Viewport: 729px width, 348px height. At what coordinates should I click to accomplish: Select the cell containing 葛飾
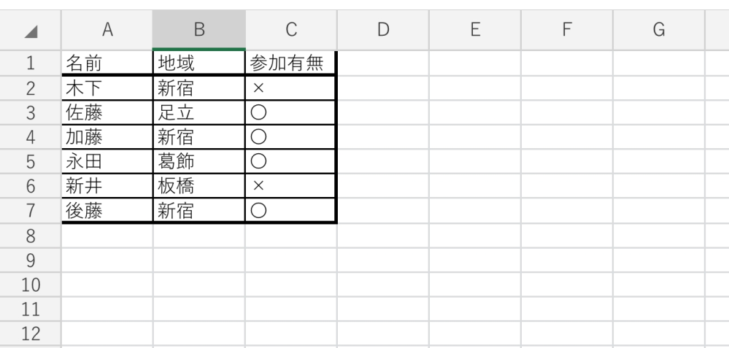tap(198, 162)
